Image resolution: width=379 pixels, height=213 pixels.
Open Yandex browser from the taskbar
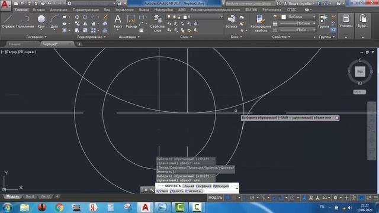[94, 208]
